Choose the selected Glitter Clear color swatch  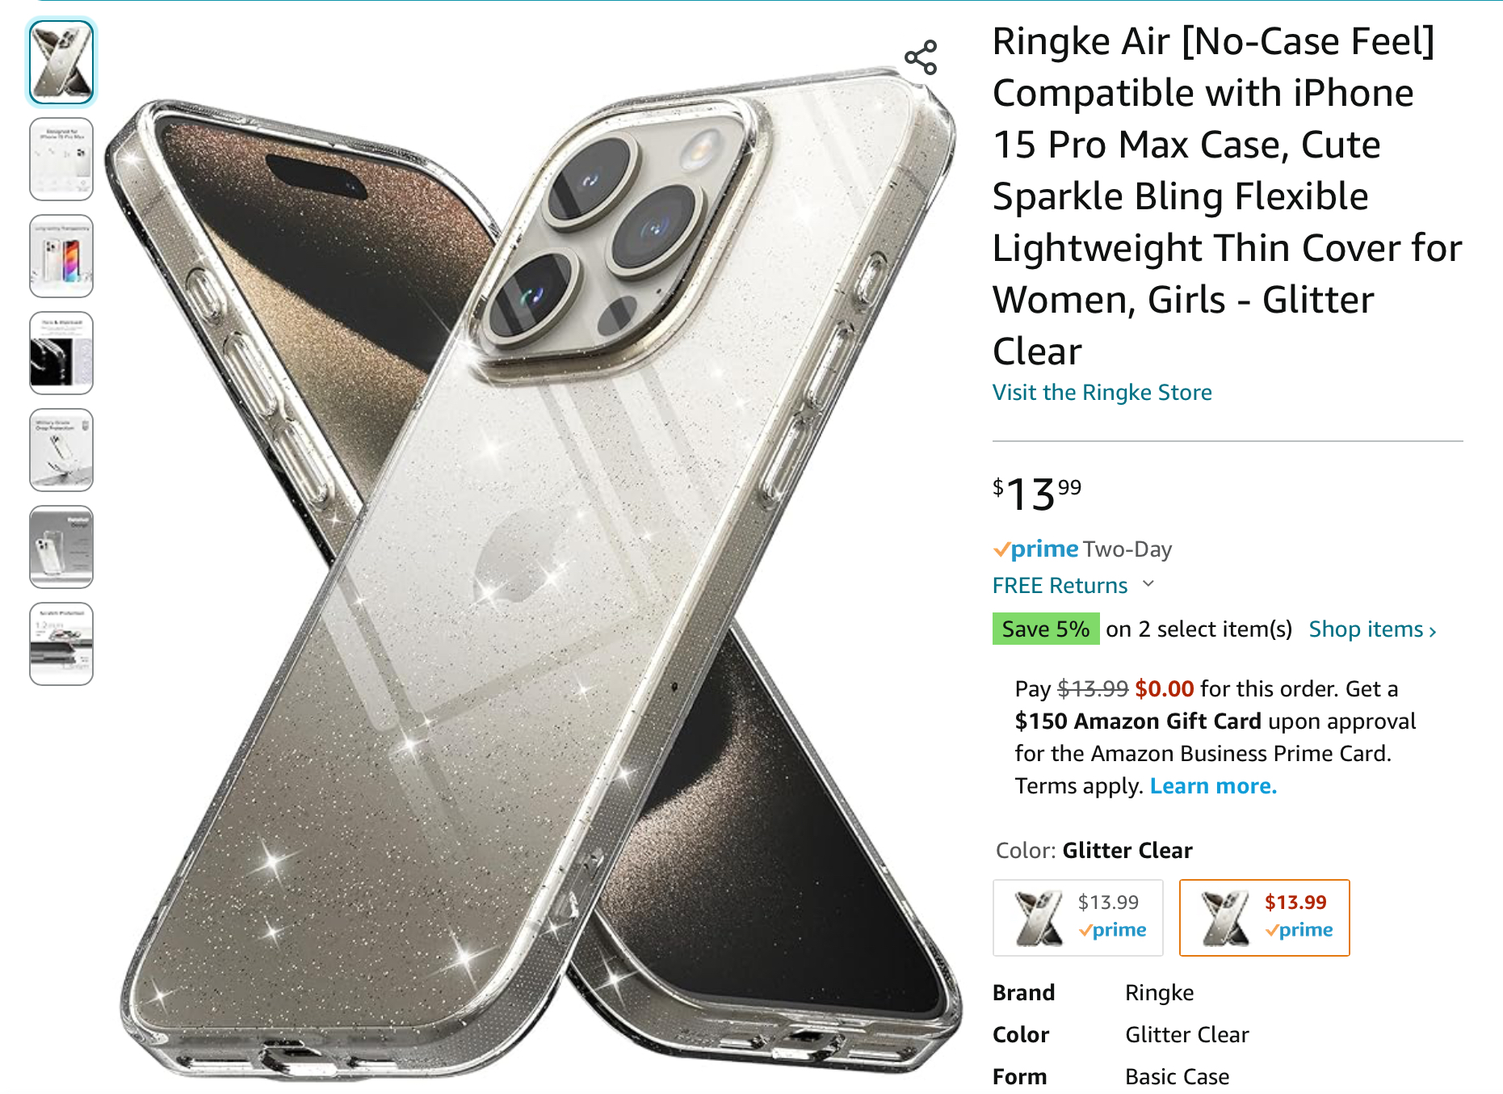(x=1264, y=918)
